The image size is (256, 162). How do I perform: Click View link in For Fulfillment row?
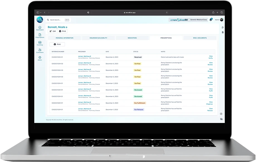(211, 102)
